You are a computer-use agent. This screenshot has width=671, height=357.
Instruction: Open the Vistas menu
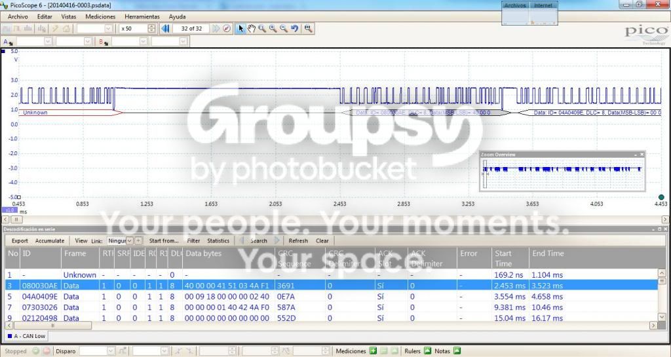(68, 16)
